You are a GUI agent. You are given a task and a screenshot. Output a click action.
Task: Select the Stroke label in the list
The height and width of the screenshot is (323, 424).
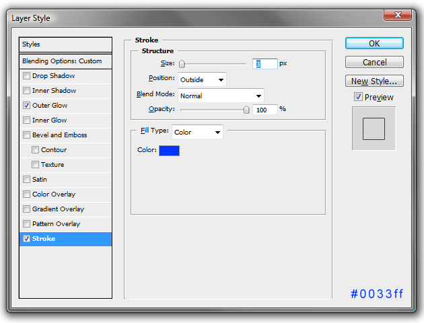44,239
